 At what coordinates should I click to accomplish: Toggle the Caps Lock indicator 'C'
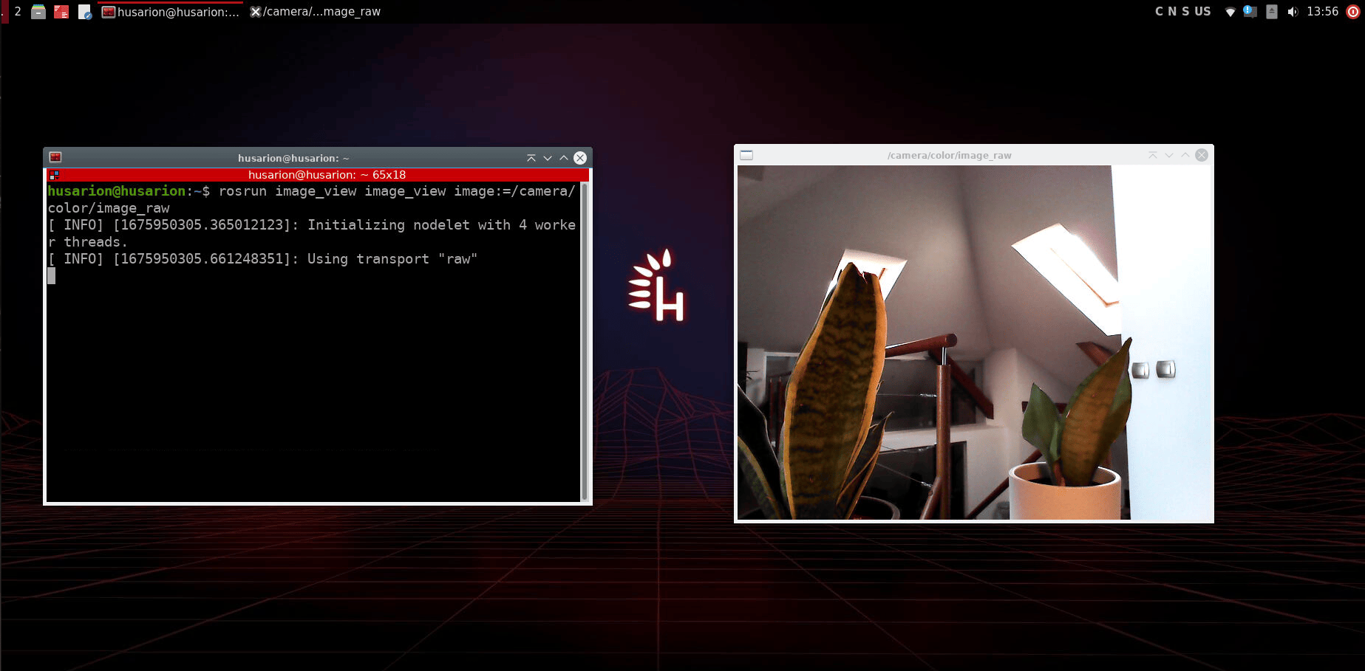pyautogui.click(x=1160, y=11)
